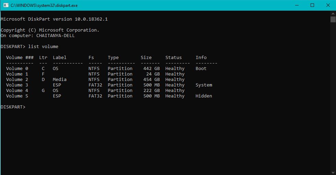Click the scrollbar up arrow
Screen dimensions: 336x175
pyautogui.click(x=333, y=13)
